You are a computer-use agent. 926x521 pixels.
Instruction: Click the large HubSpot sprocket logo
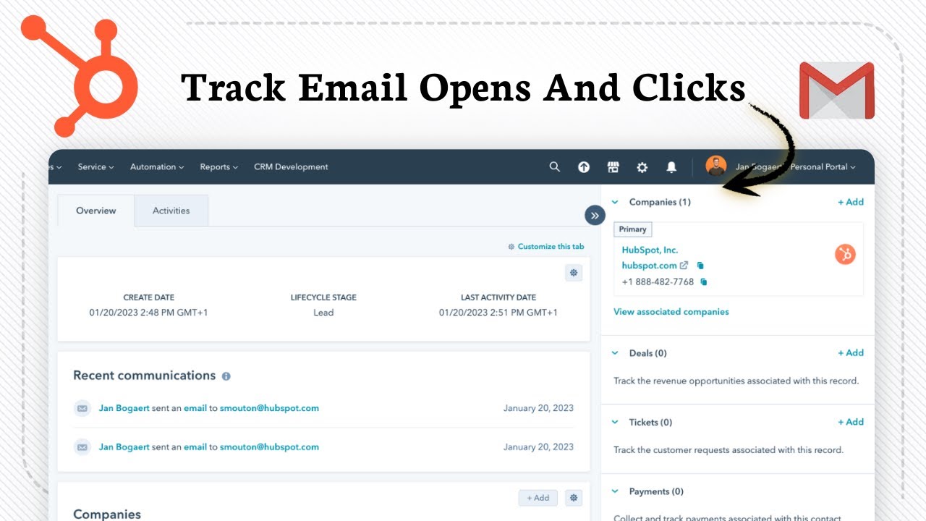coord(80,76)
